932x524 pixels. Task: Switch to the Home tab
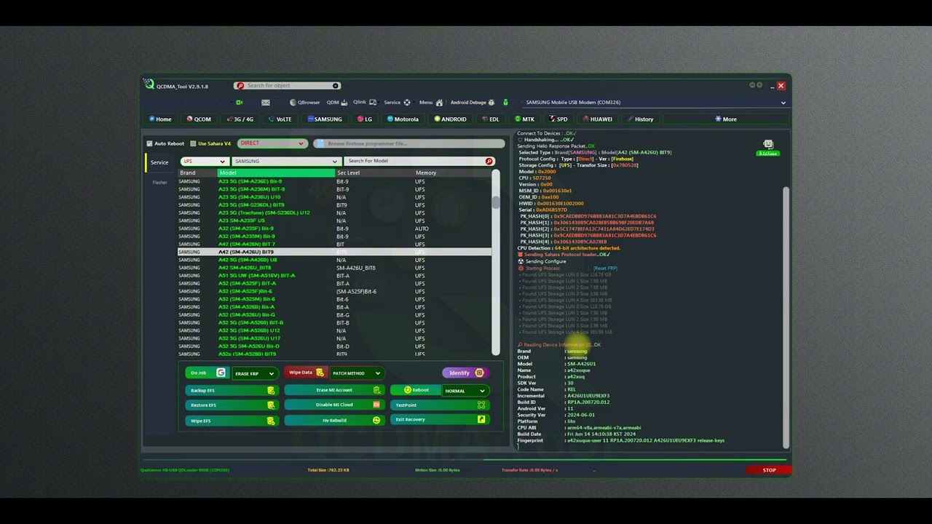160,119
